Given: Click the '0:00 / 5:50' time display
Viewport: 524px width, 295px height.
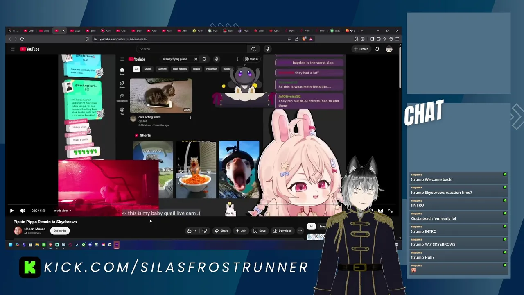Looking at the screenshot, I should (x=38, y=211).
